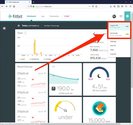Go back in browser history
Viewport: 133px width, 125px height.
tap(2, 6)
